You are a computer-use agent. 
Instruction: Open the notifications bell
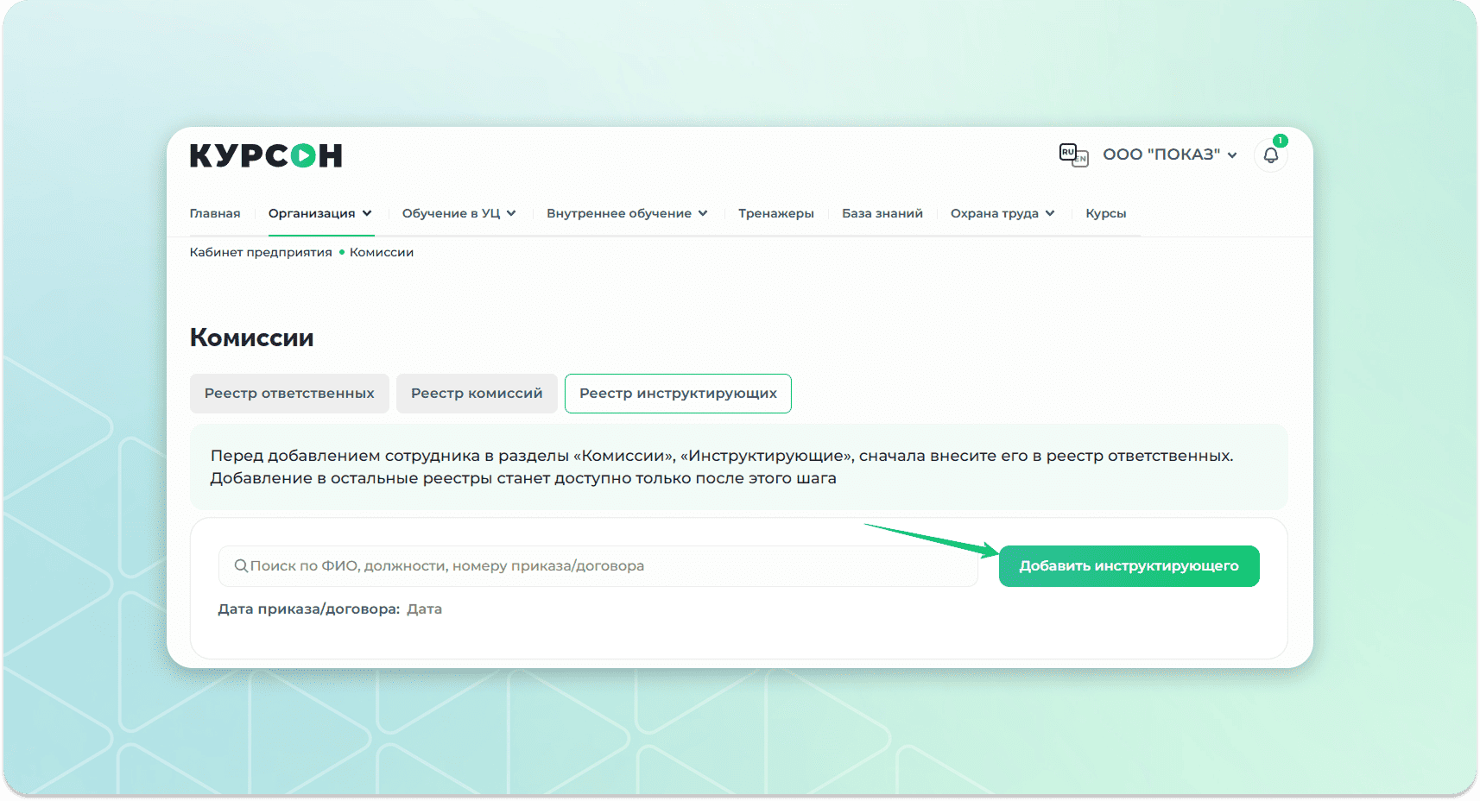1270,155
